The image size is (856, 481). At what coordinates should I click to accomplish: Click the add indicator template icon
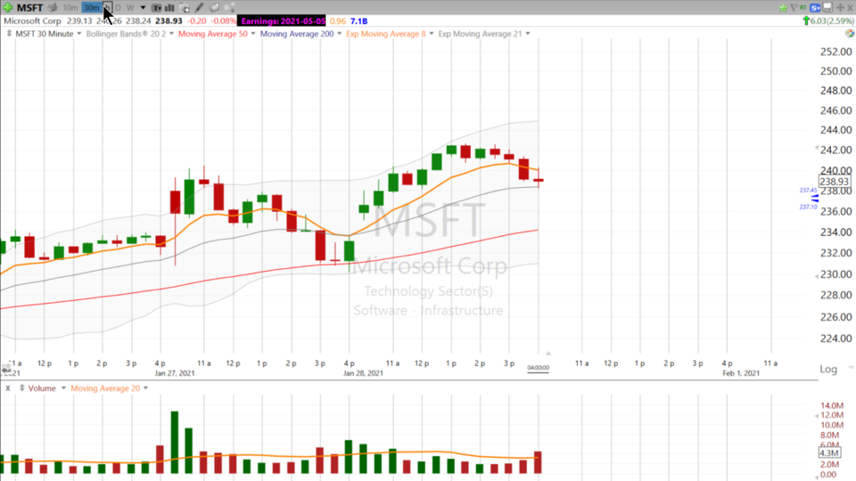point(185,8)
